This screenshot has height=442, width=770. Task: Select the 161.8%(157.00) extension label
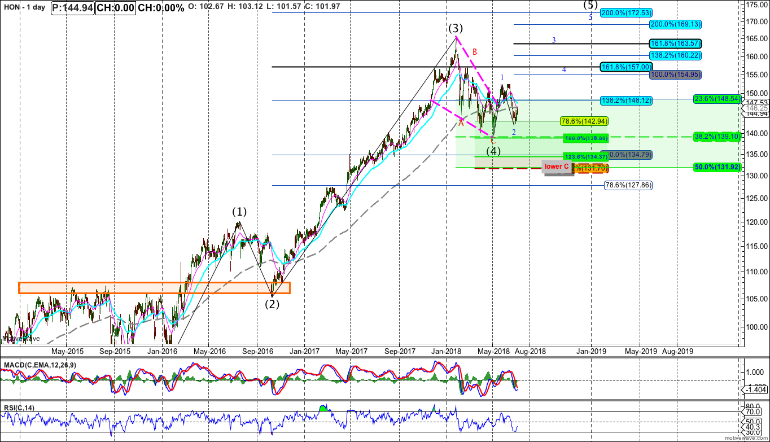point(627,67)
